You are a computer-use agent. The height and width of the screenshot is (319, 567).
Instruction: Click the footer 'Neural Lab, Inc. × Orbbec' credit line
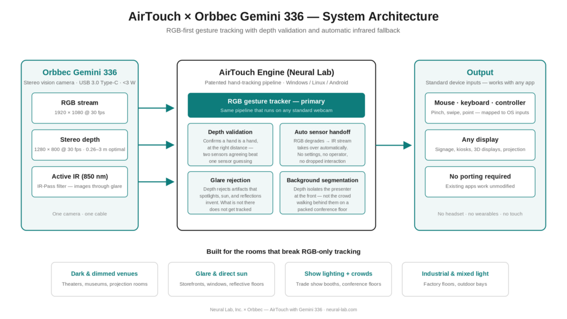pos(283,310)
